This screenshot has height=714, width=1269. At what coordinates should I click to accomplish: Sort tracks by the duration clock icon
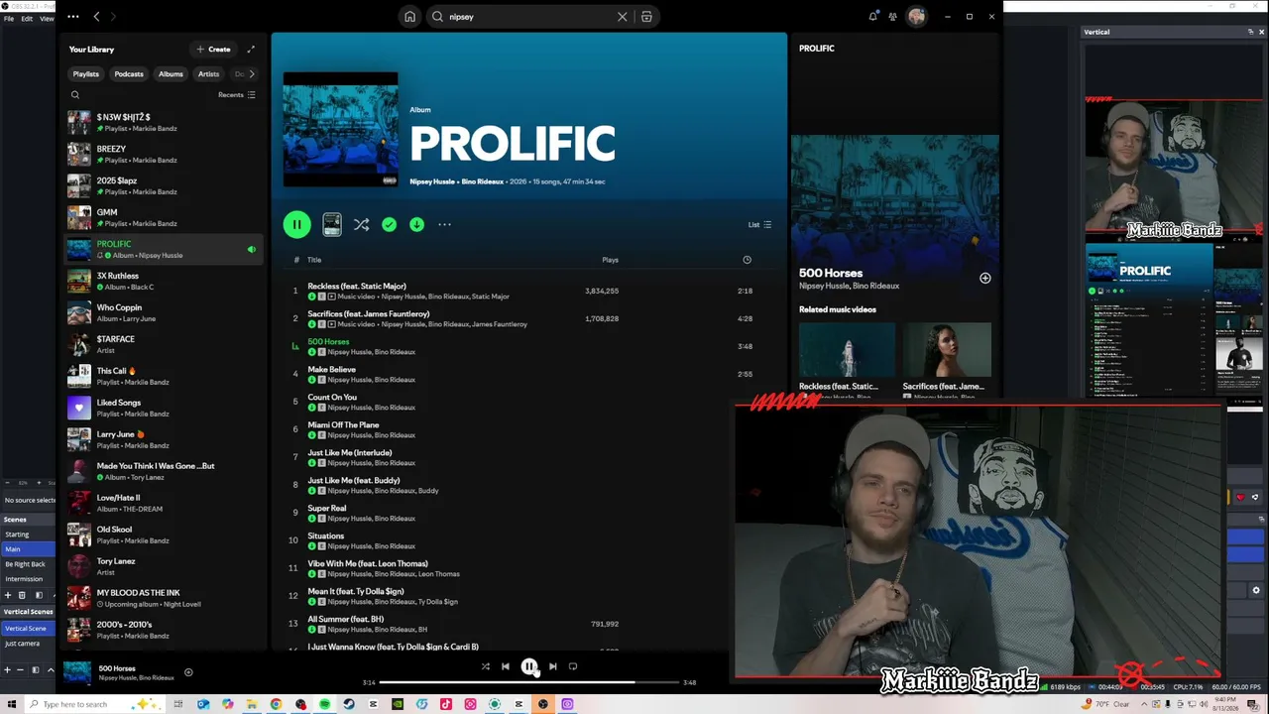pyautogui.click(x=747, y=260)
